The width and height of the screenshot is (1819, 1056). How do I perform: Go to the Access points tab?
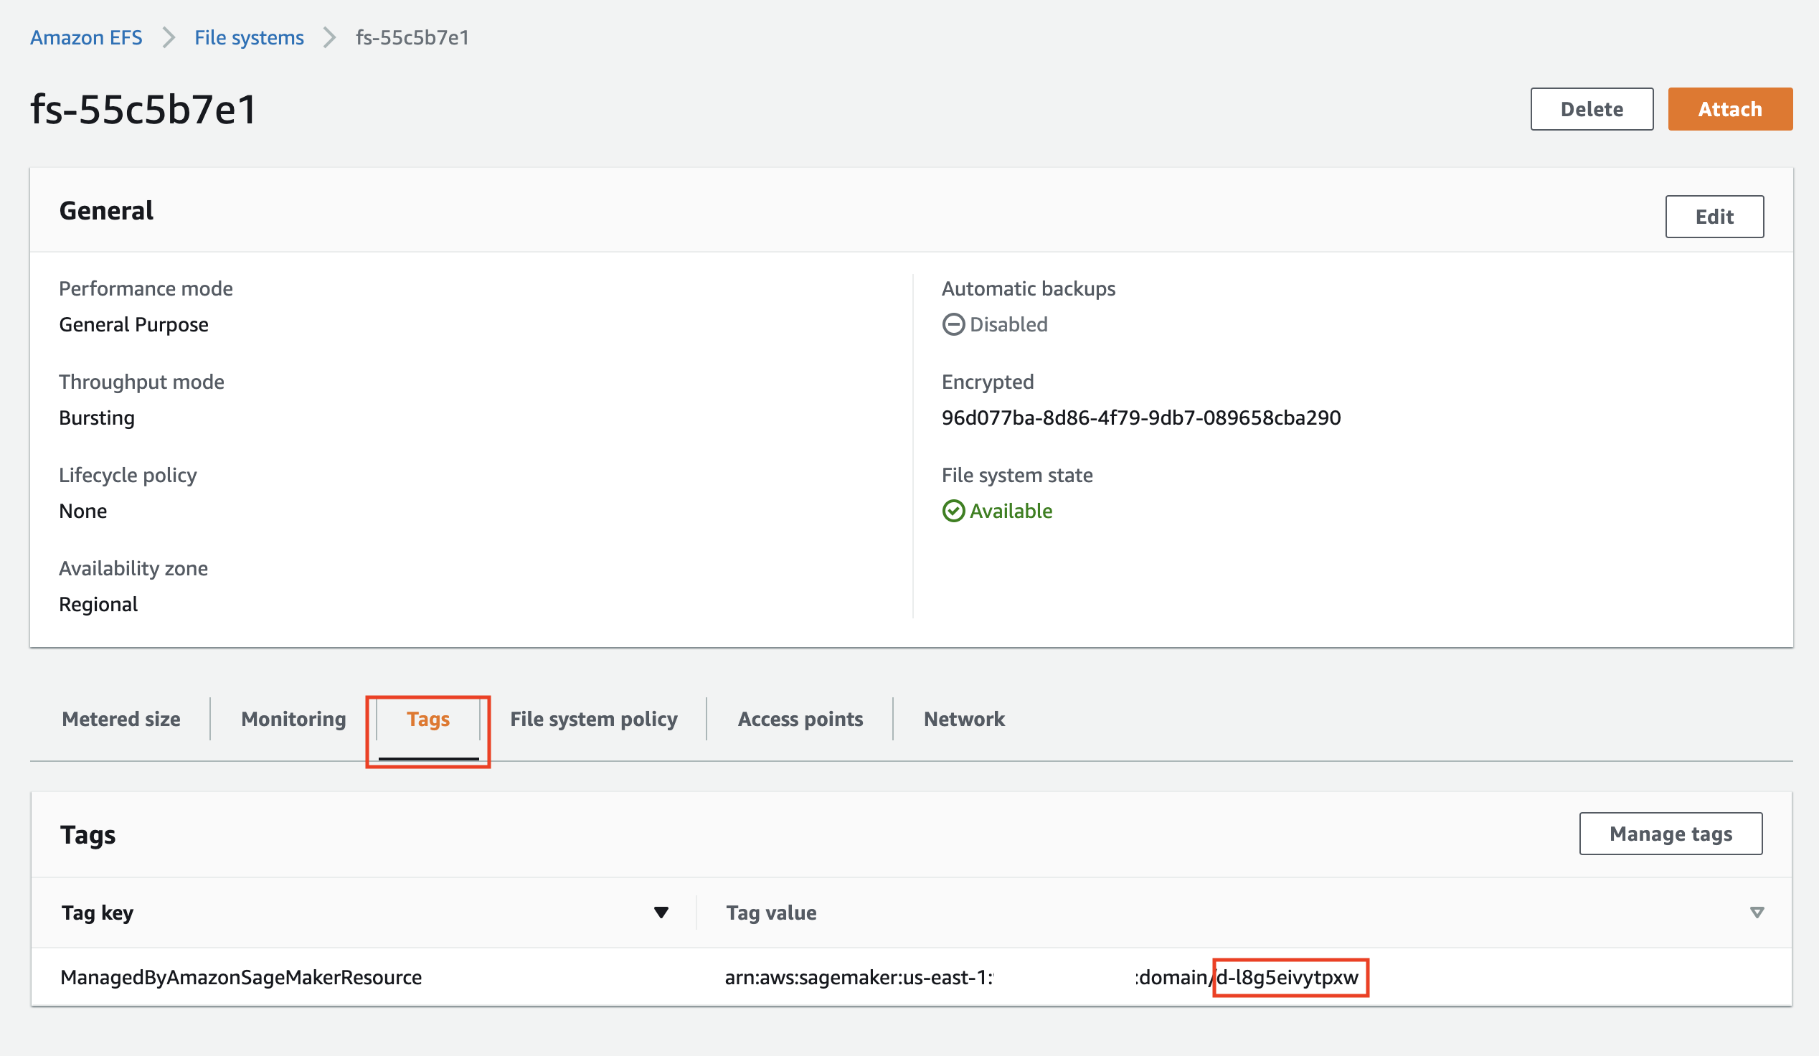(x=800, y=719)
